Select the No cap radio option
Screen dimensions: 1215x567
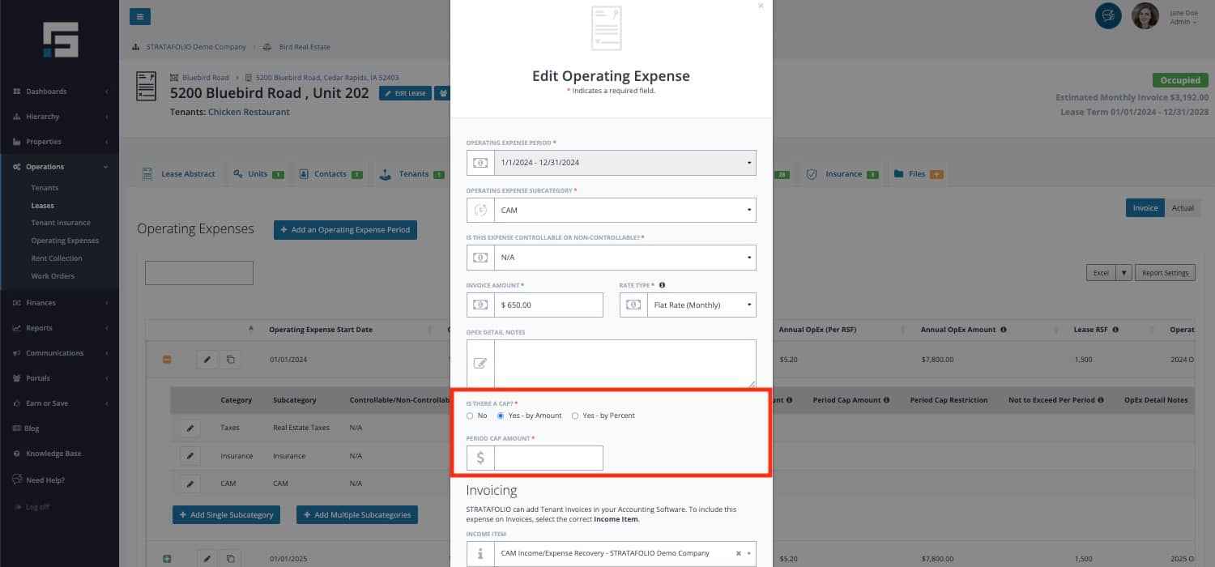(471, 416)
